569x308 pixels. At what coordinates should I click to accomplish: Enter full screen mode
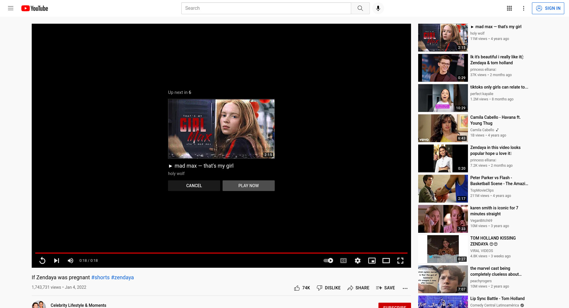[400, 261]
